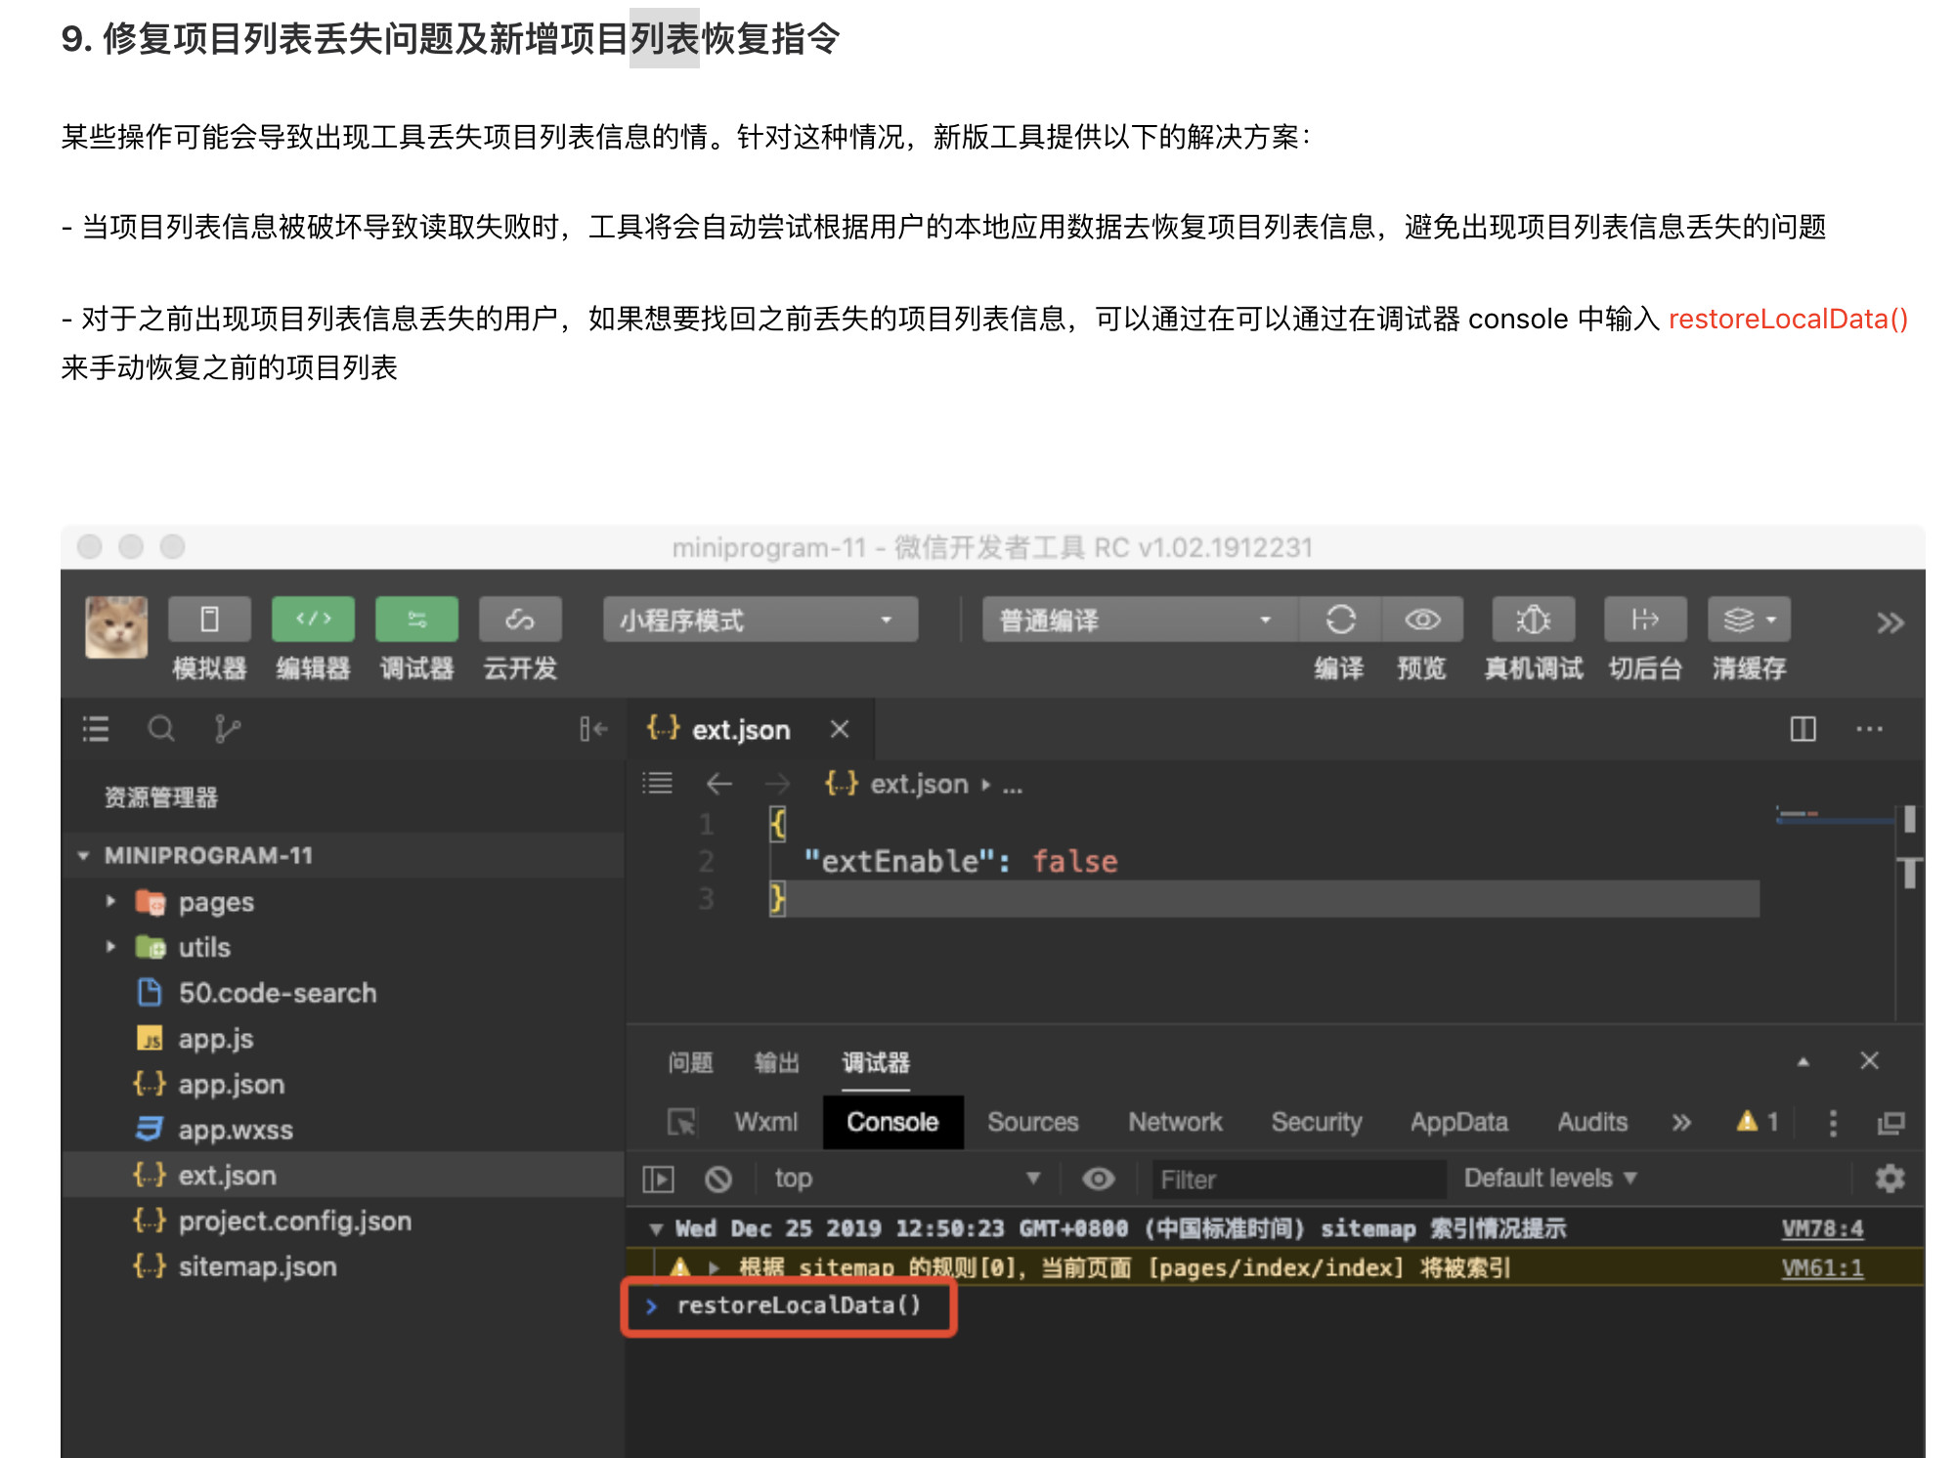The image size is (1955, 1458).
Task: Click the clear console circle-slash icon
Action: click(x=718, y=1179)
